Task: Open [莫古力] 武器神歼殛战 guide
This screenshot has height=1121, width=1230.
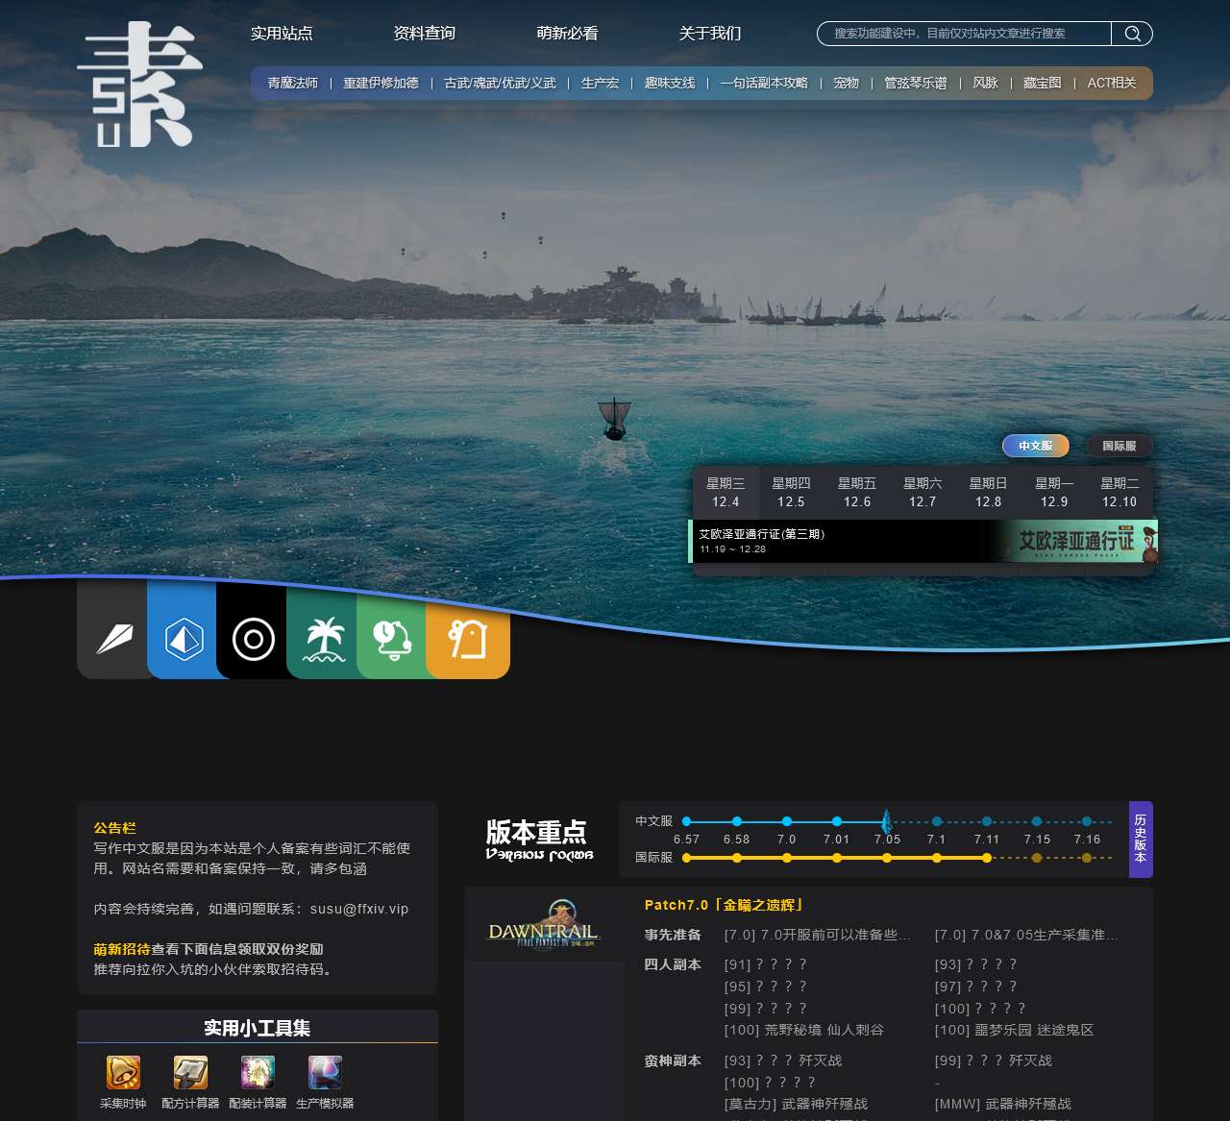Action: click(796, 1104)
